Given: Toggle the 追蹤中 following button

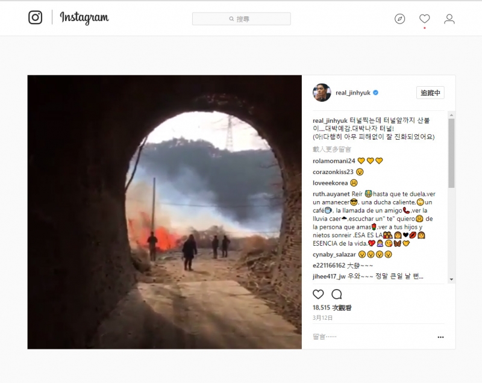Looking at the screenshot, I should pyautogui.click(x=430, y=93).
